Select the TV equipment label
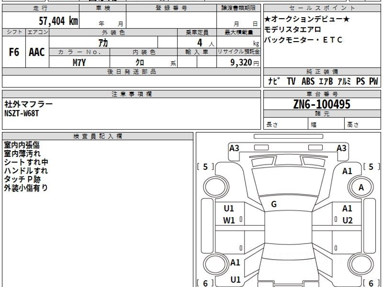 coord(291,82)
